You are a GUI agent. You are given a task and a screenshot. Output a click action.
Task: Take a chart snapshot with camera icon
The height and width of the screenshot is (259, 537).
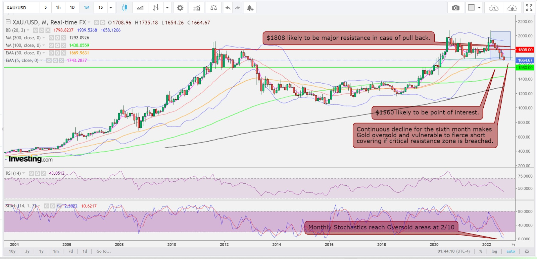tap(455, 8)
